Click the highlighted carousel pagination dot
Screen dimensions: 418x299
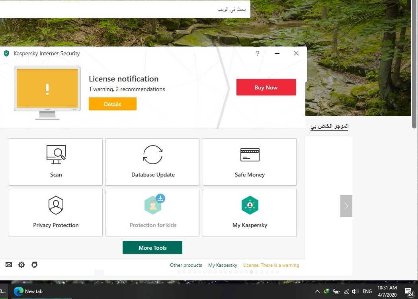pos(251,272)
